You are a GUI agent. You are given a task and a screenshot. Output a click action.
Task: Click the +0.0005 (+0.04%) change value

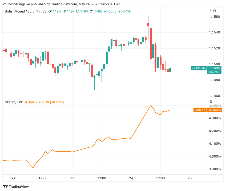tap(117, 11)
